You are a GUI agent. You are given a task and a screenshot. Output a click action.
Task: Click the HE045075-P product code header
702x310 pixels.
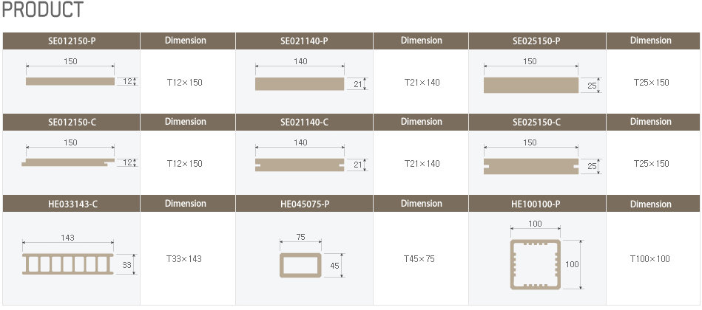(x=304, y=204)
